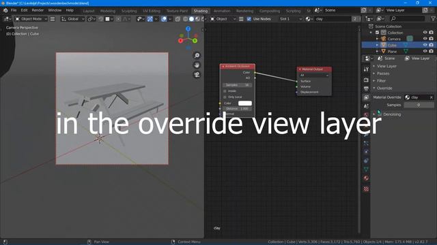Clear the clay Material Override
Viewport: 437px width, 245px height.
tap(432, 97)
